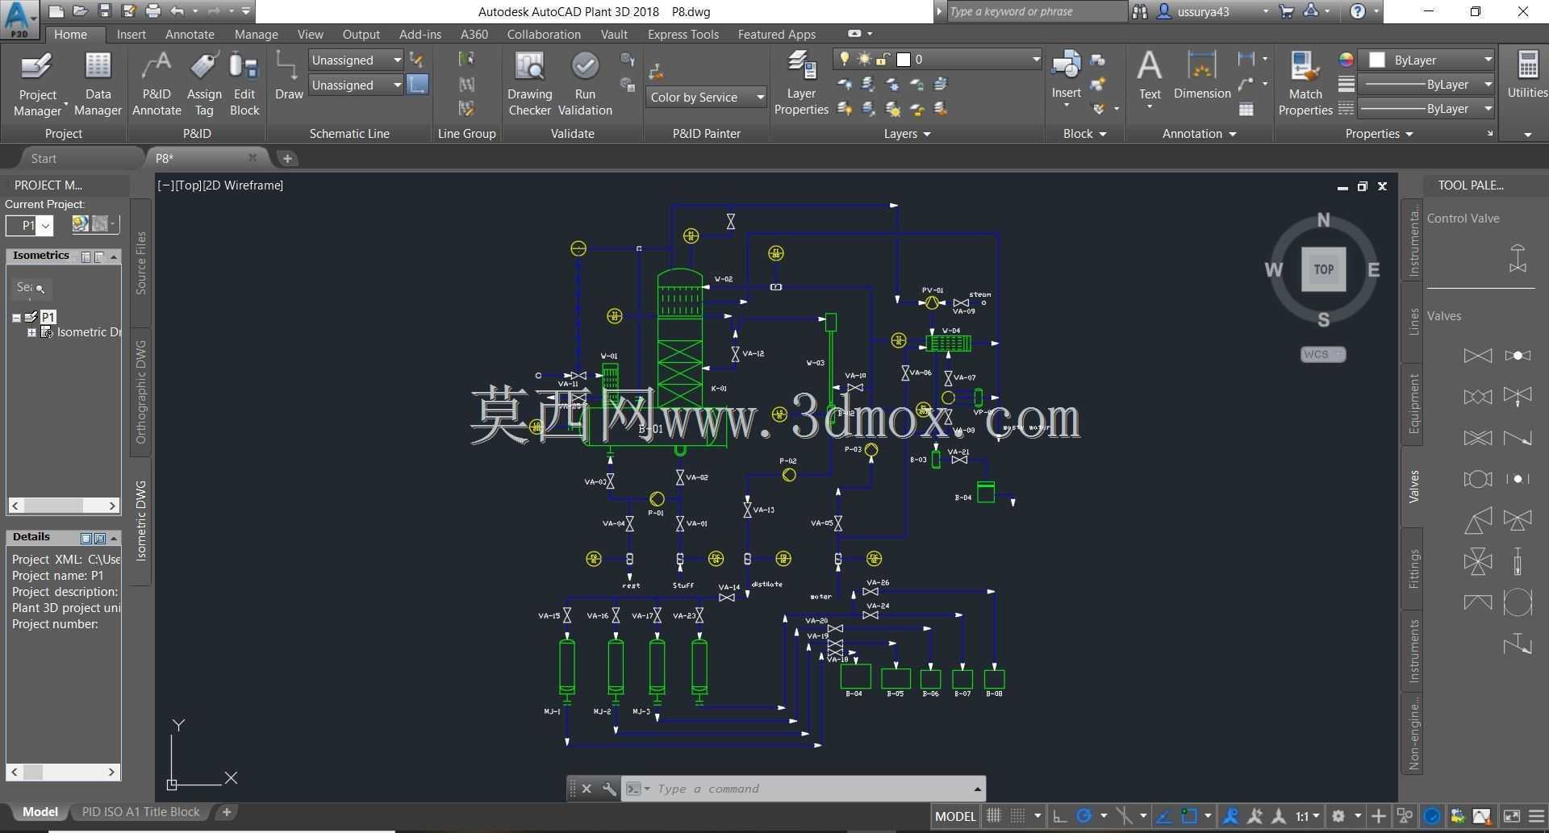Click the control valve symbol in tool palette

tap(1518, 258)
